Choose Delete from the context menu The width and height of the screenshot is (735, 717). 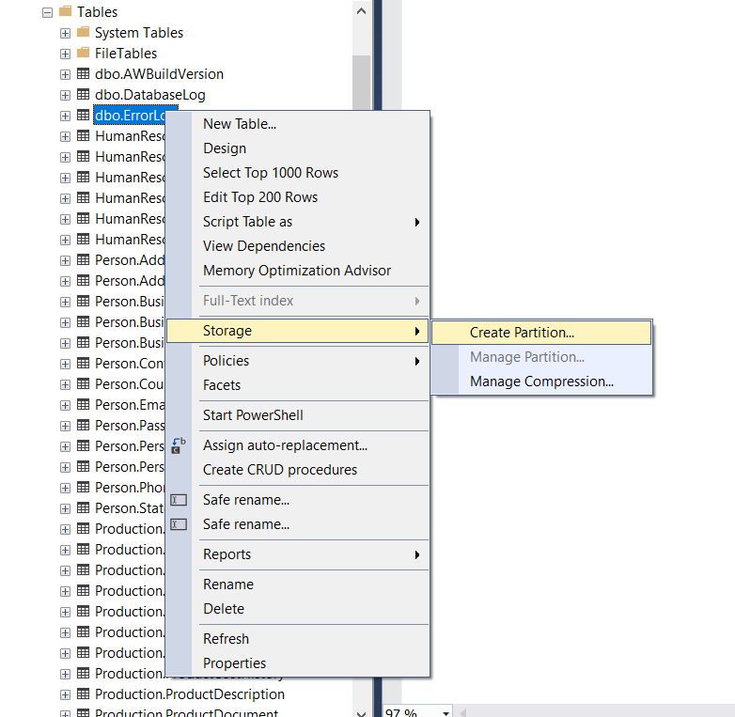pyautogui.click(x=298, y=609)
